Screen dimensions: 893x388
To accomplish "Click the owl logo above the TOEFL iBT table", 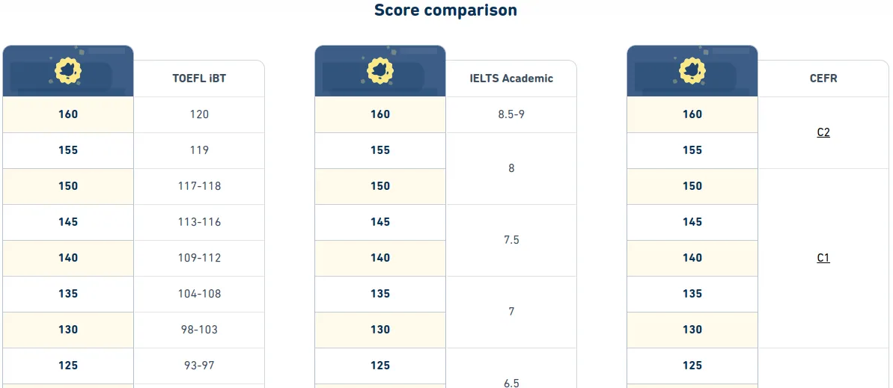I will 68,71.
